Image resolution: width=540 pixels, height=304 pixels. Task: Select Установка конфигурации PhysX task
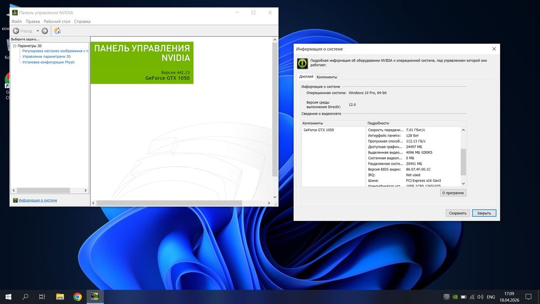48,62
